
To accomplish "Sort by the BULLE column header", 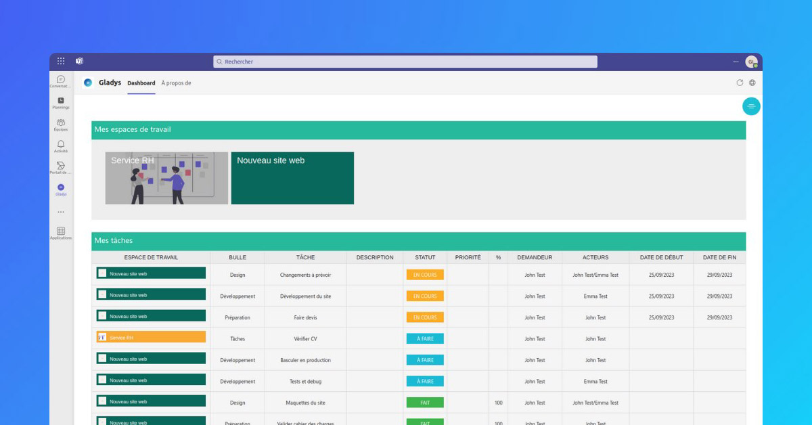I will tap(238, 257).
